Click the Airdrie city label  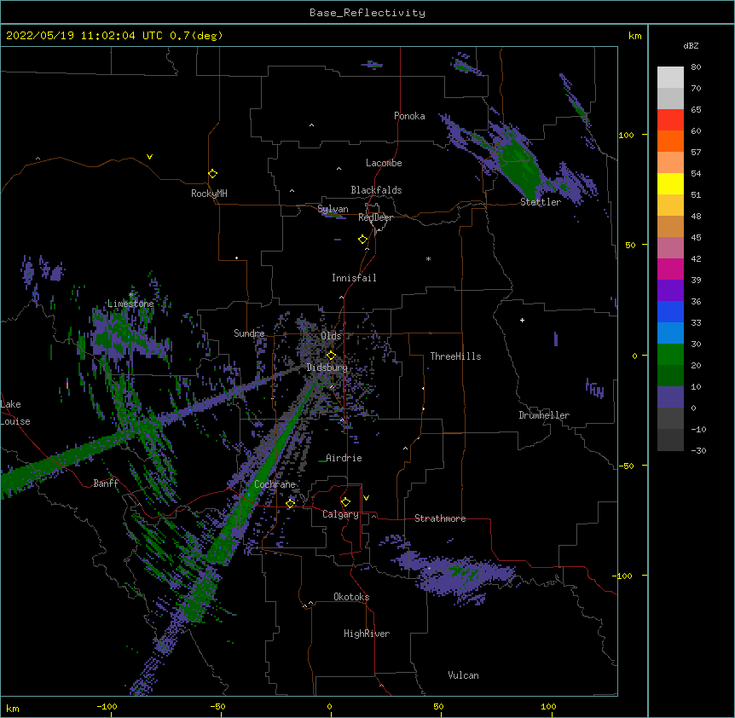pyautogui.click(x=344, y=458)
